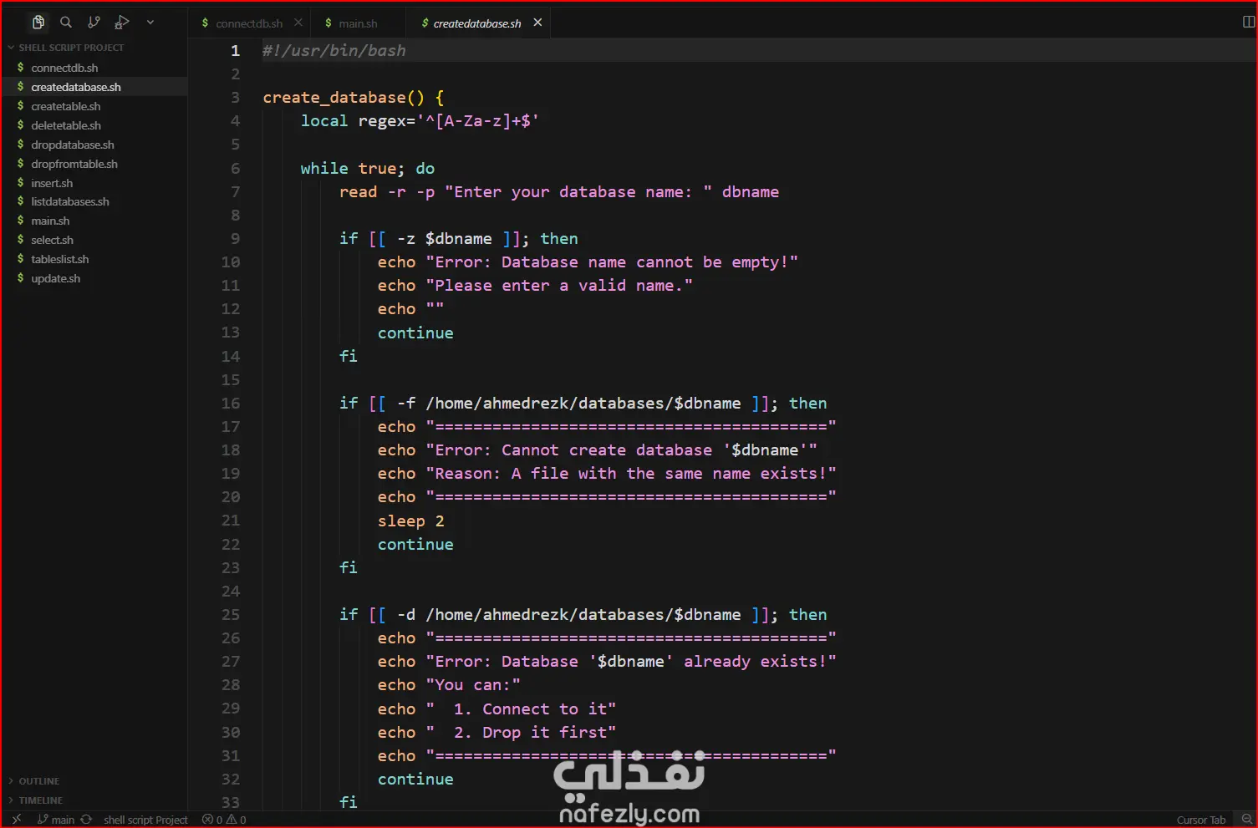The height and width of the screenshot is (828, 1258).
Task: Click Cursor Tab in status bar
Action: (x=1200, y=820)
